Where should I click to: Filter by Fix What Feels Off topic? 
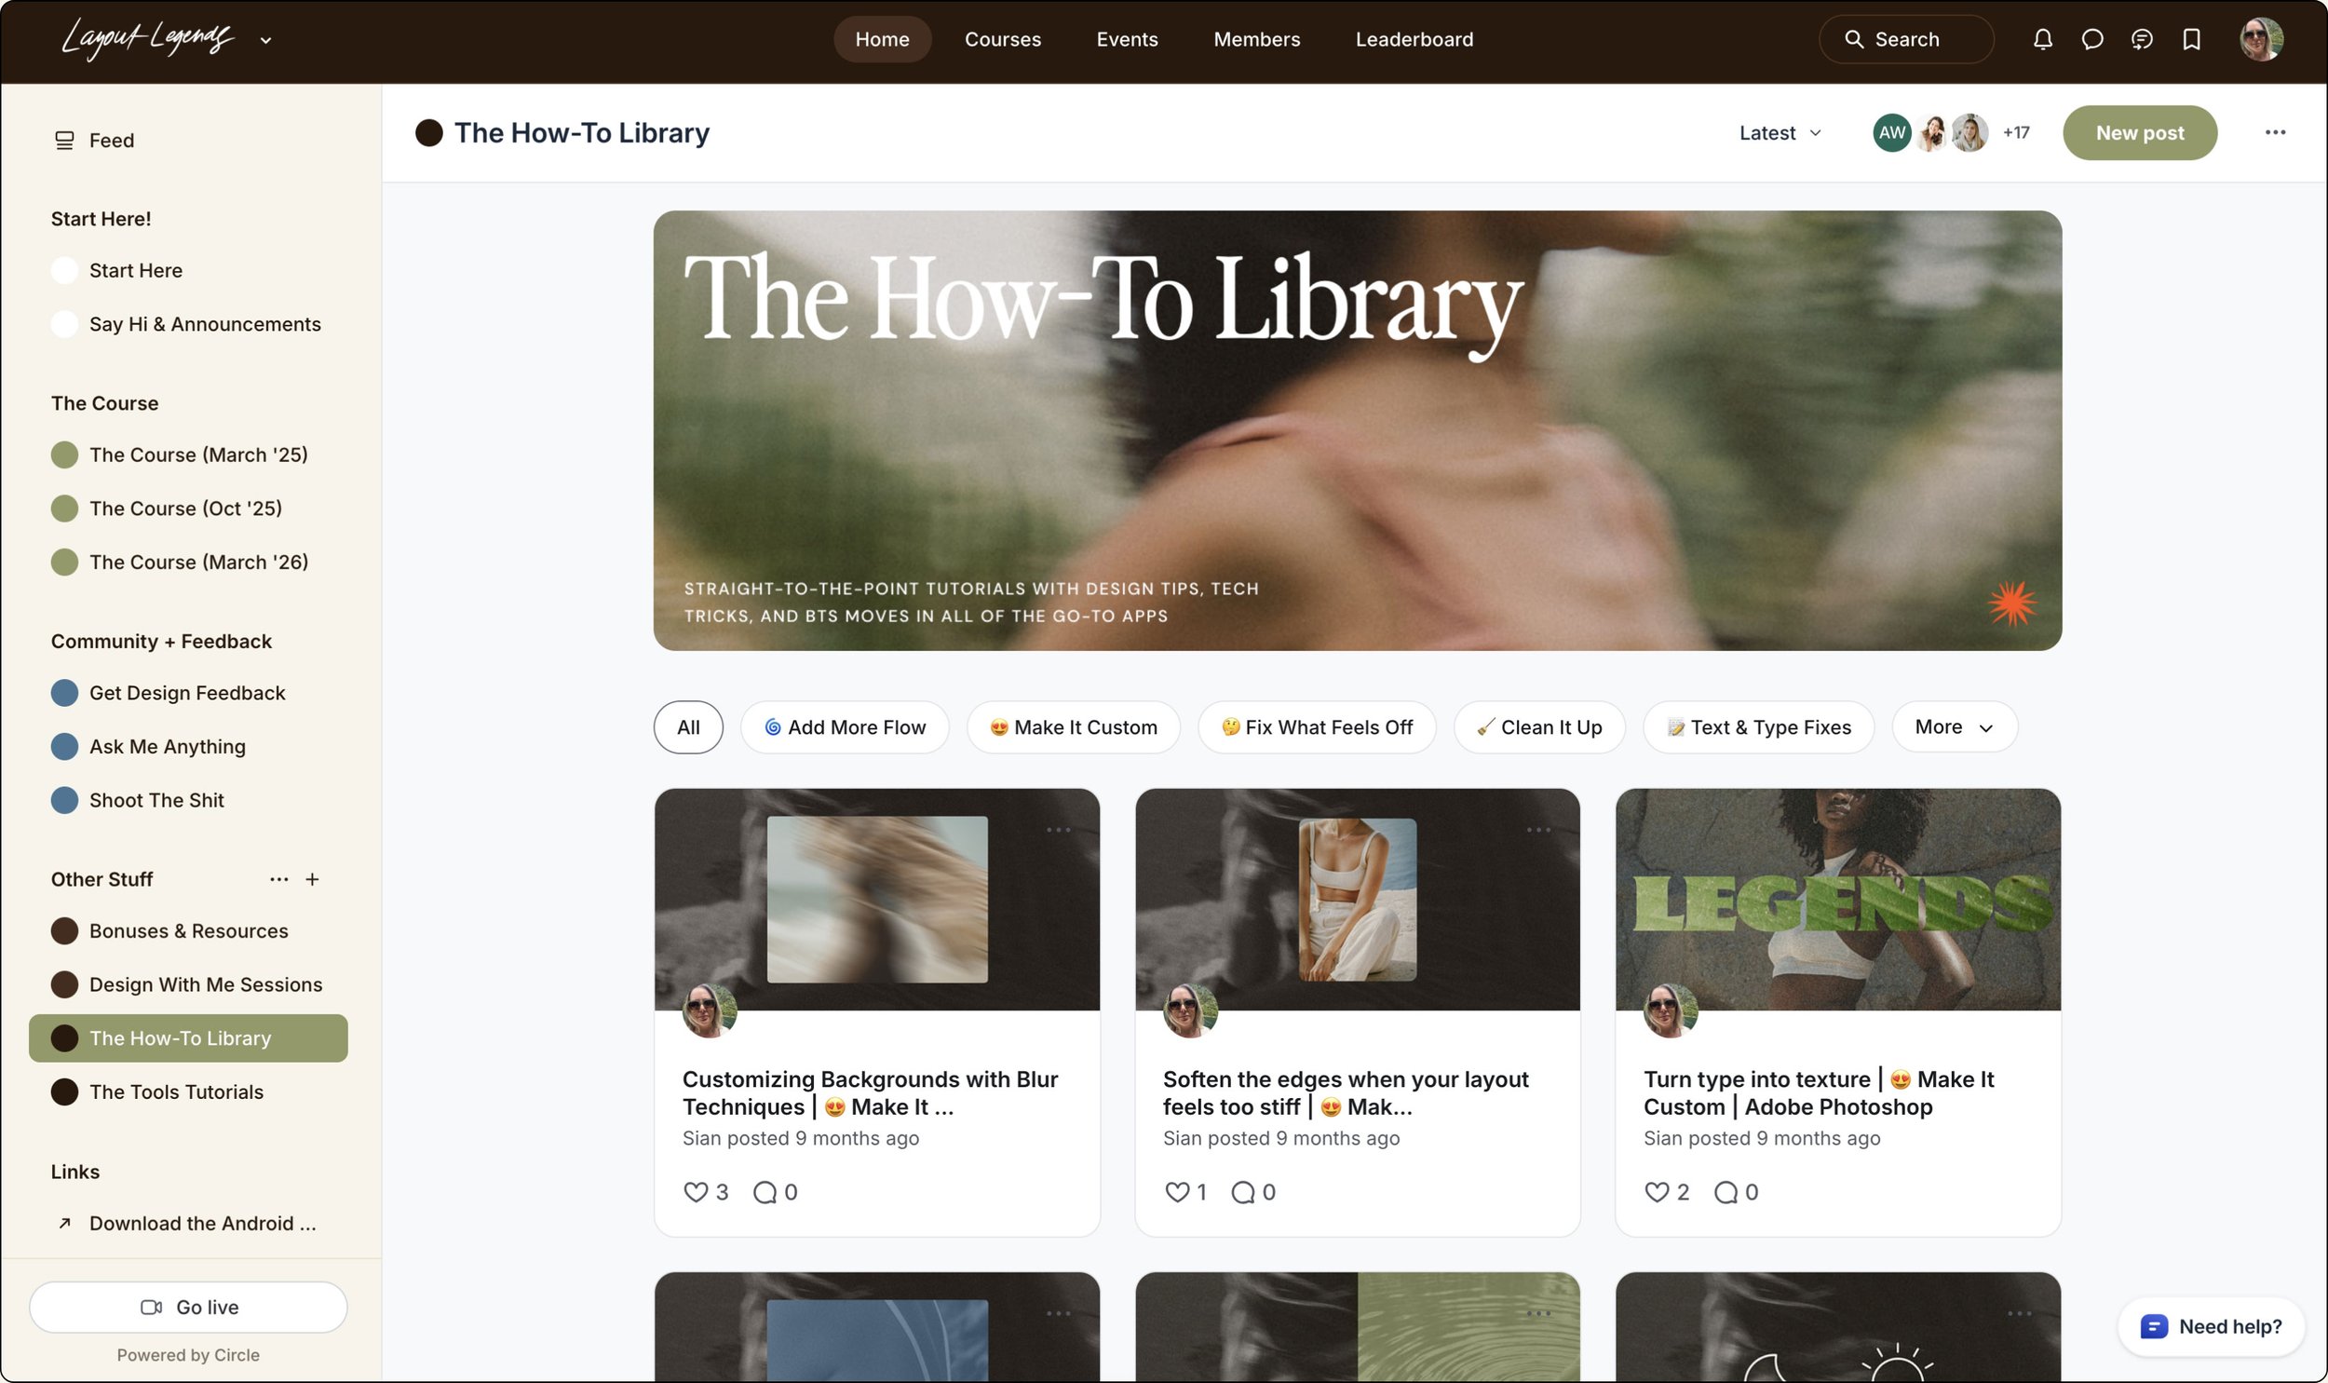pos(1317,727)
